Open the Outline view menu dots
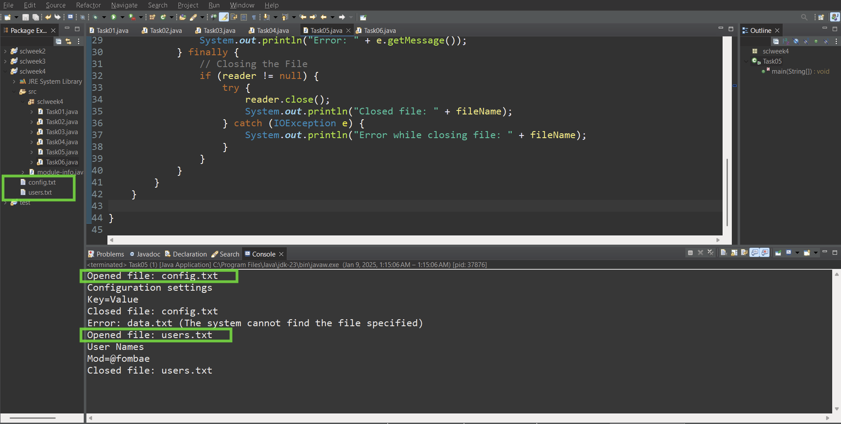 click(x=836, y=41)
